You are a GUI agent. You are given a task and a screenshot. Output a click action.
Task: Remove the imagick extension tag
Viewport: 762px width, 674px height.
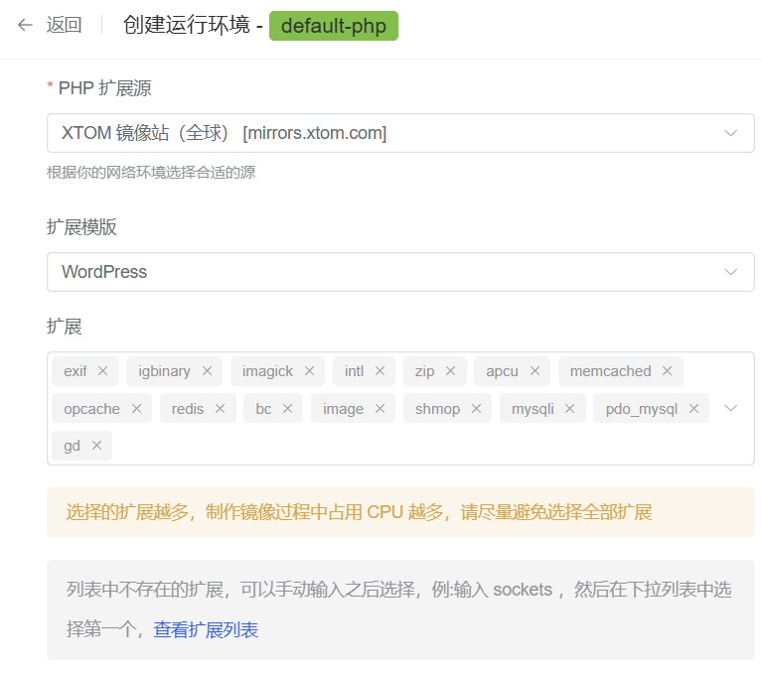coord(310,371)
